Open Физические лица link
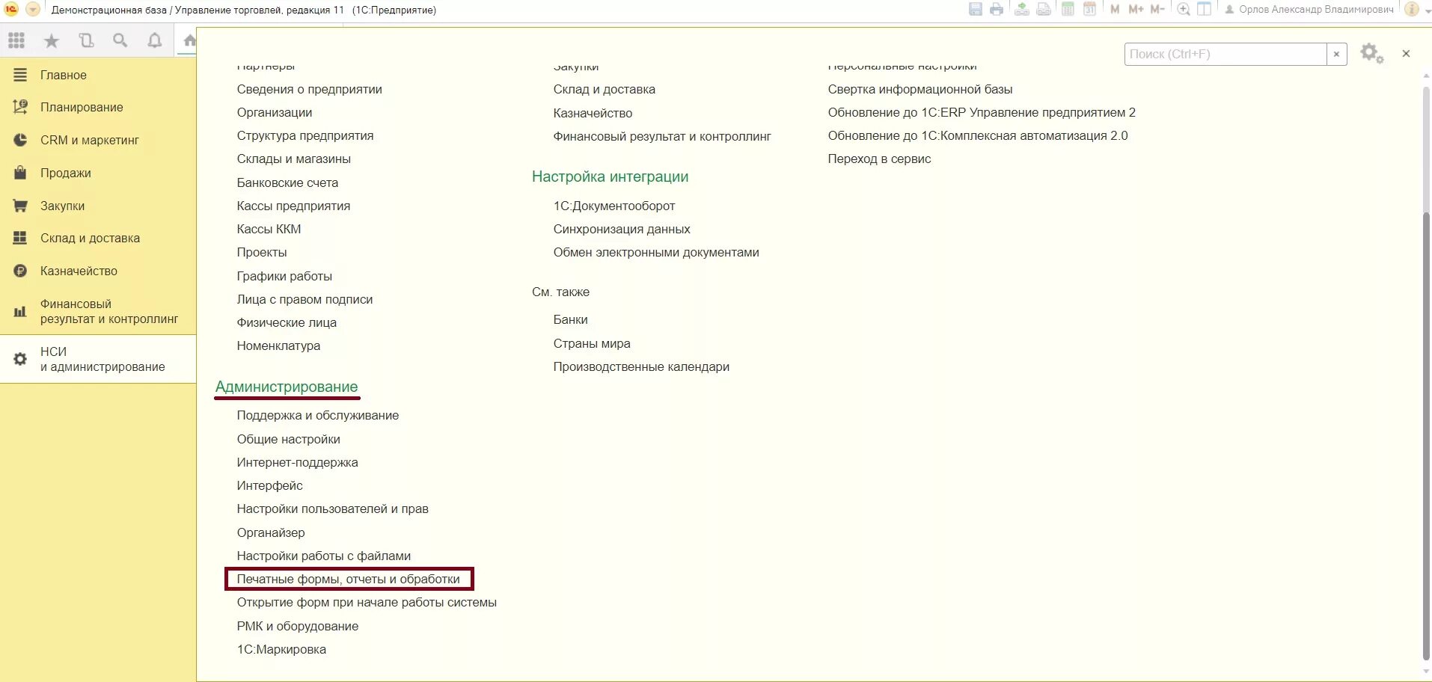The width and height of the screenshot is (1432, 682). click(x=287, y=322)
